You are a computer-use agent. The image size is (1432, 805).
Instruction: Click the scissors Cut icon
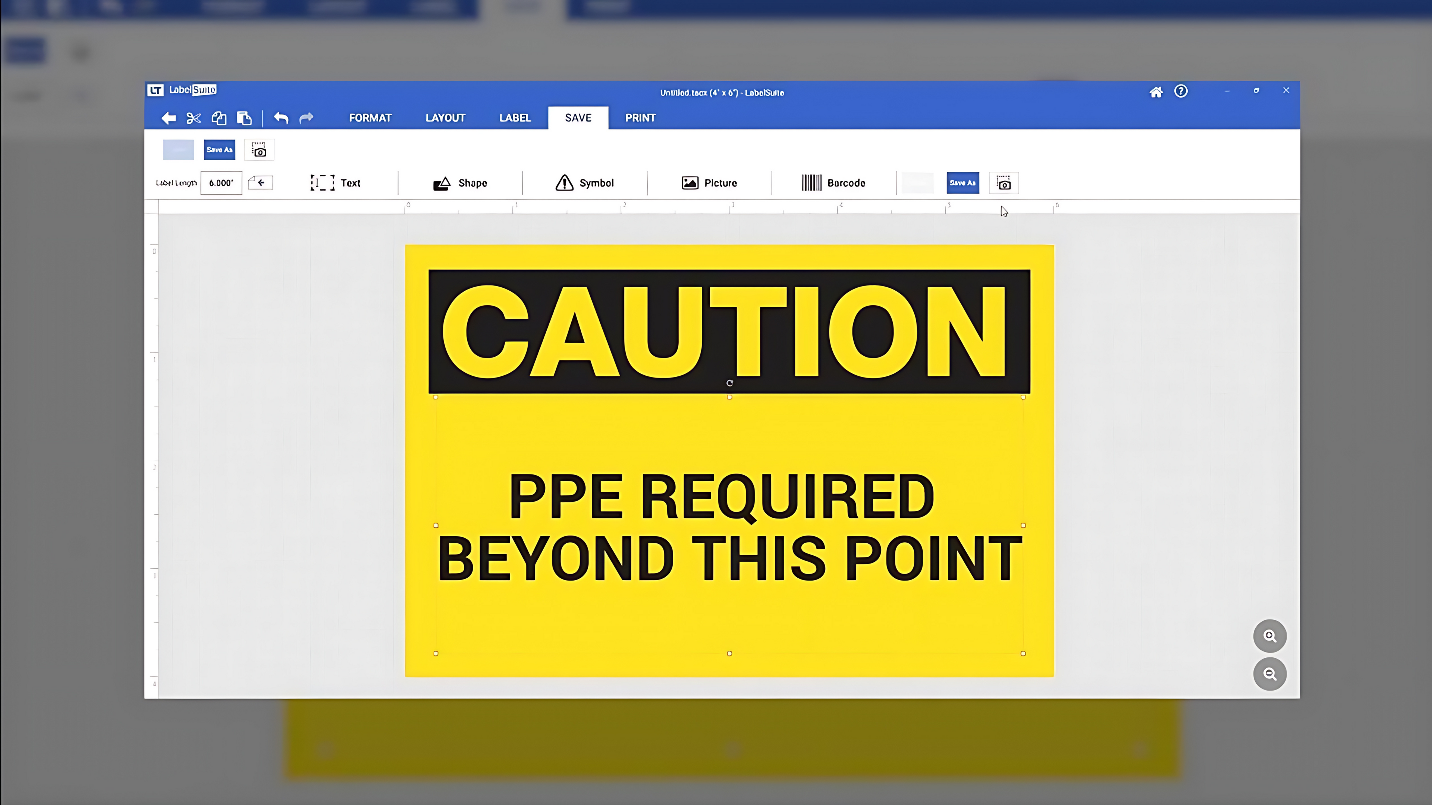[x=194, y=118]
